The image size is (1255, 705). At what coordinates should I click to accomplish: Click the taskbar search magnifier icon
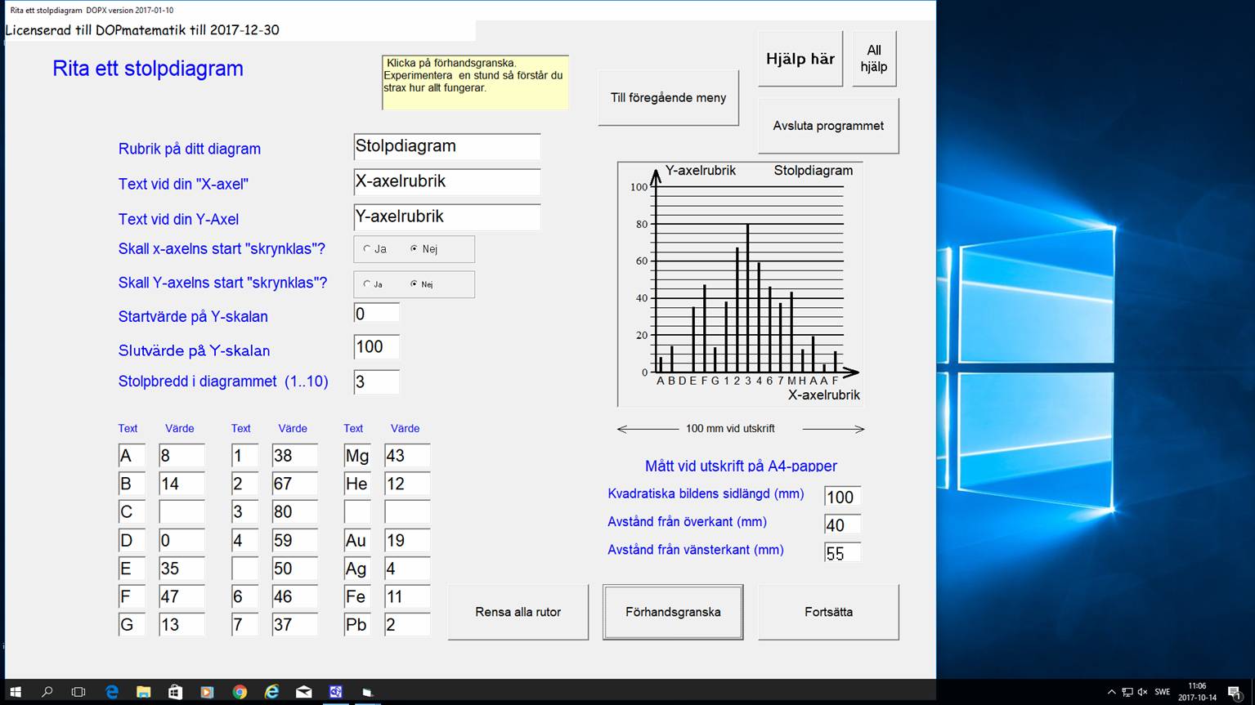point(47,692)
